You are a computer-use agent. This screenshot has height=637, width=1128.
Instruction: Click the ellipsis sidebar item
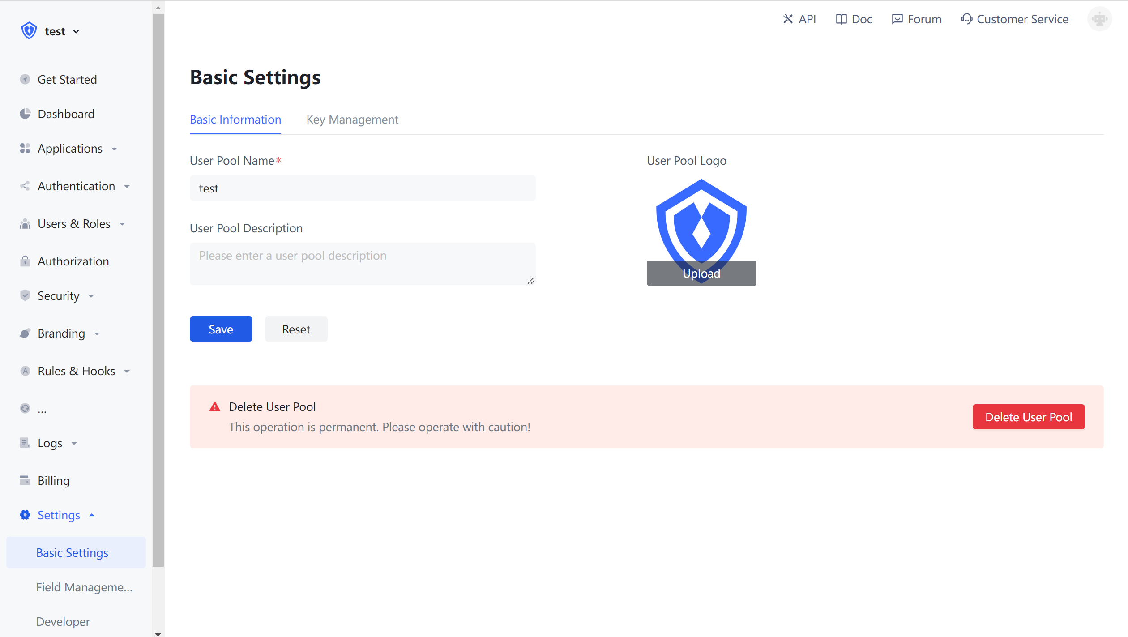point(42,409)
